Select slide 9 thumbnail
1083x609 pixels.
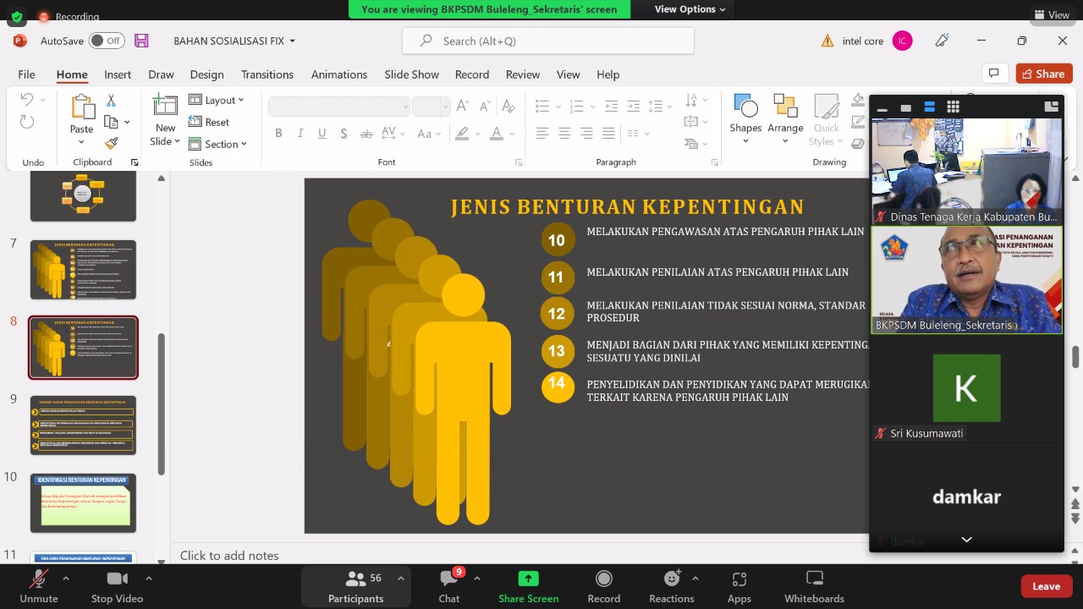83,425
